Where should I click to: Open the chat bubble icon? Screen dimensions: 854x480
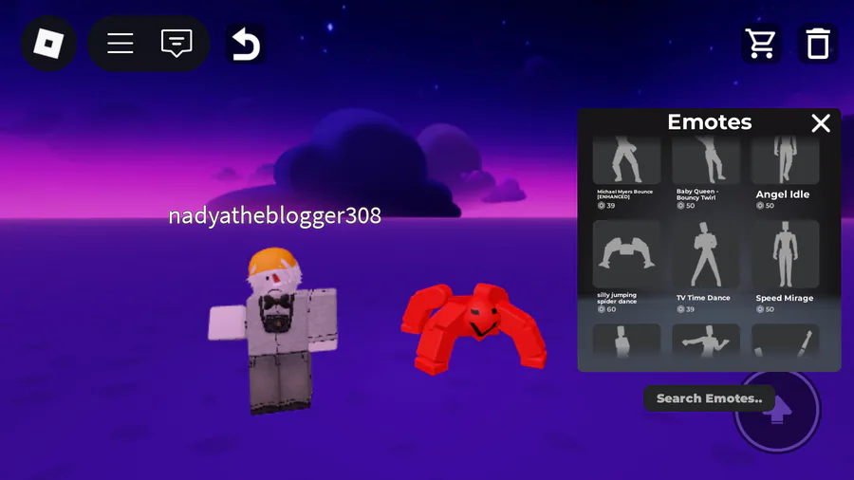pyautogui.click(x=176, y=44)
